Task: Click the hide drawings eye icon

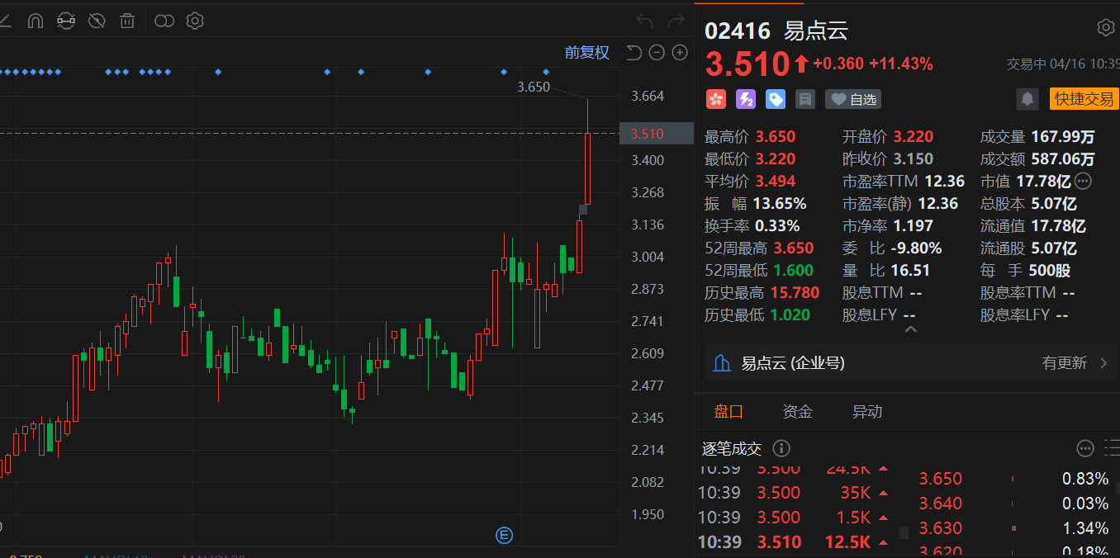Action: coord(97,21)
